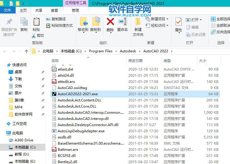Open the 第6章 folder in sidebar
Screen dimensions: 230x164
coord(19,100)
